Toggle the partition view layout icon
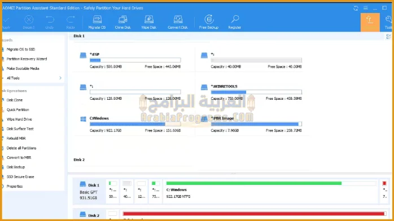 (x=388, y=37)
